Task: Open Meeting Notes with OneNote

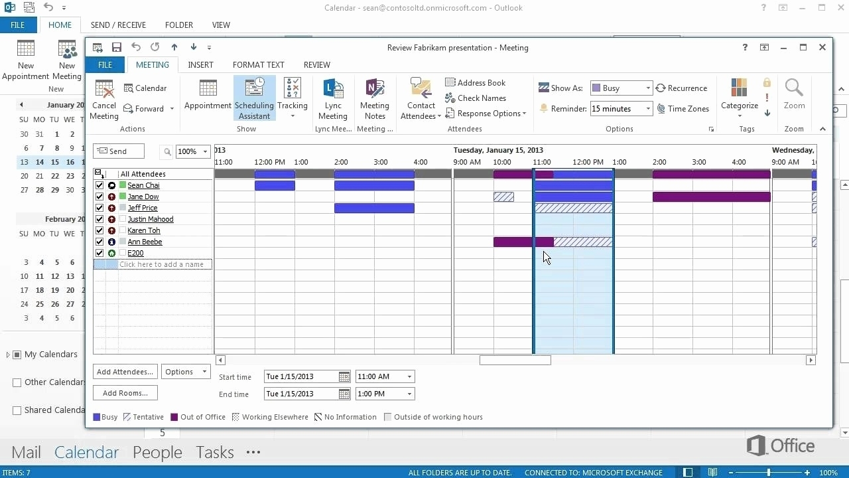Action: [375, 98]
